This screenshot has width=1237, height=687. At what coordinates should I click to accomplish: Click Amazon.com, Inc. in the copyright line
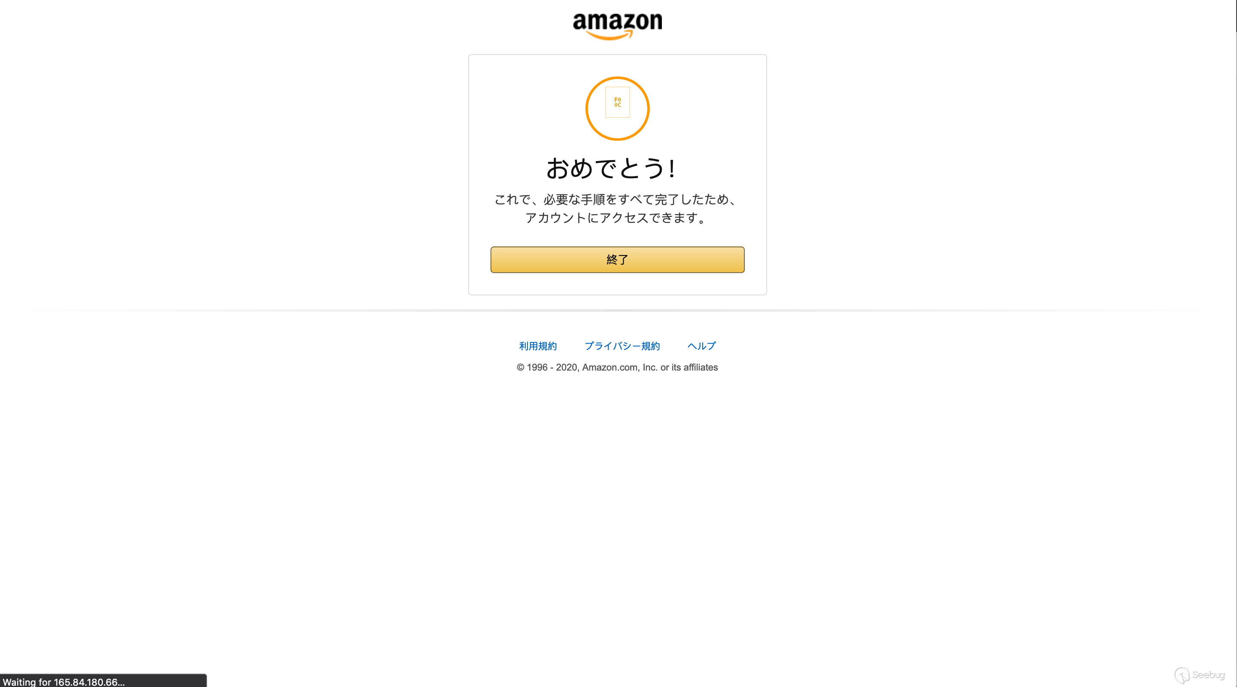619,367
